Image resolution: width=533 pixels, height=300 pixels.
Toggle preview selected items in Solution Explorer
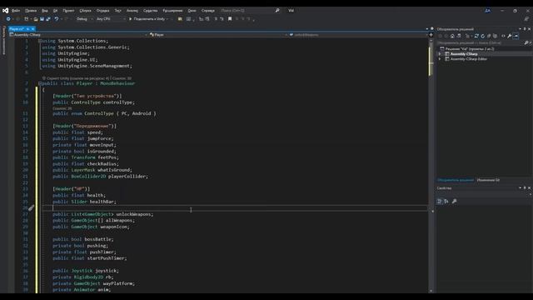(x=516, y=36)
